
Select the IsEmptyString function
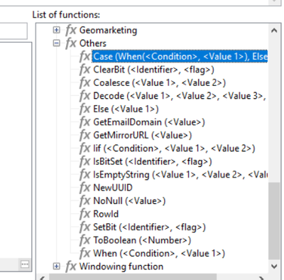[180, 175]
